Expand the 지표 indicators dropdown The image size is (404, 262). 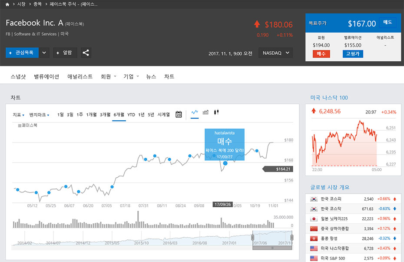tap(19, 115)
